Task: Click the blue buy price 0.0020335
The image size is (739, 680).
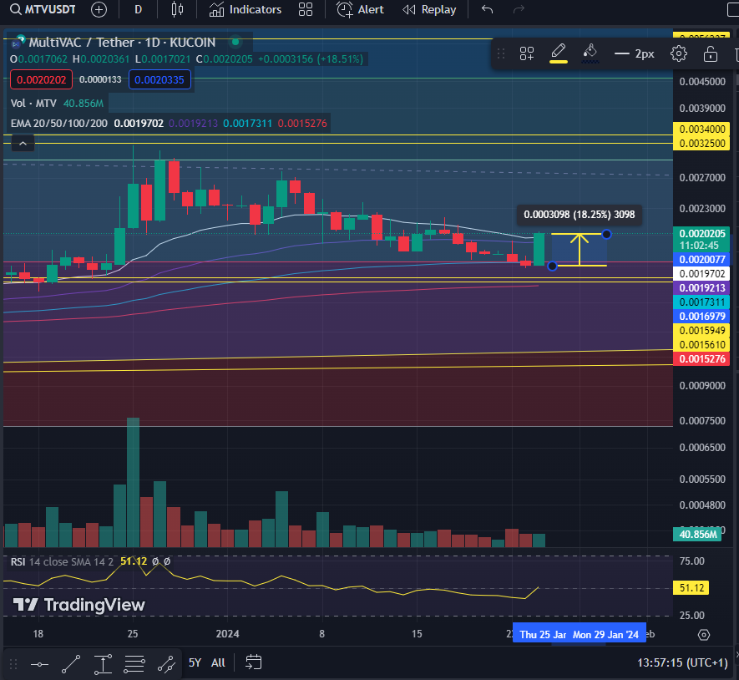Action: coord(159,79)
